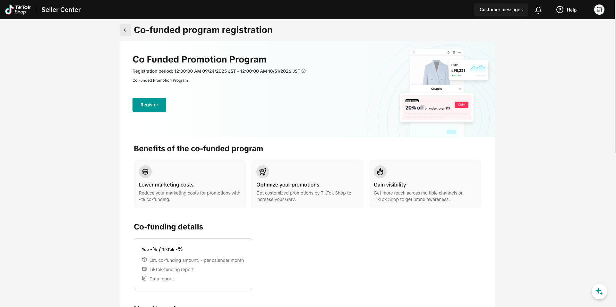This screenshot has width=616, height=307.
Task: Click the Claim button in coupon preview
Action: click(461, 105)
